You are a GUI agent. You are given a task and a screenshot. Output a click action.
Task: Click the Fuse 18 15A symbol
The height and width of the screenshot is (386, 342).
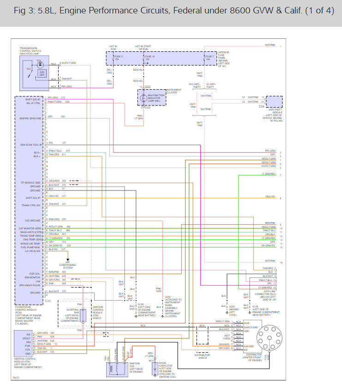pyautogui.click(x=144, y=58)
